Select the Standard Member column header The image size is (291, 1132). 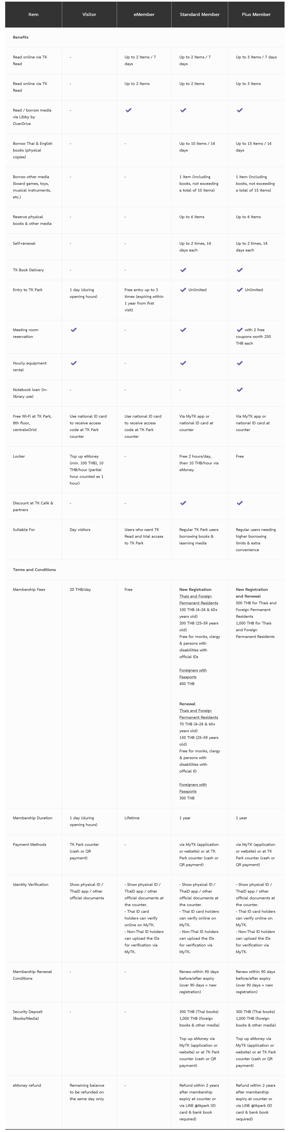tap(199, 14)
